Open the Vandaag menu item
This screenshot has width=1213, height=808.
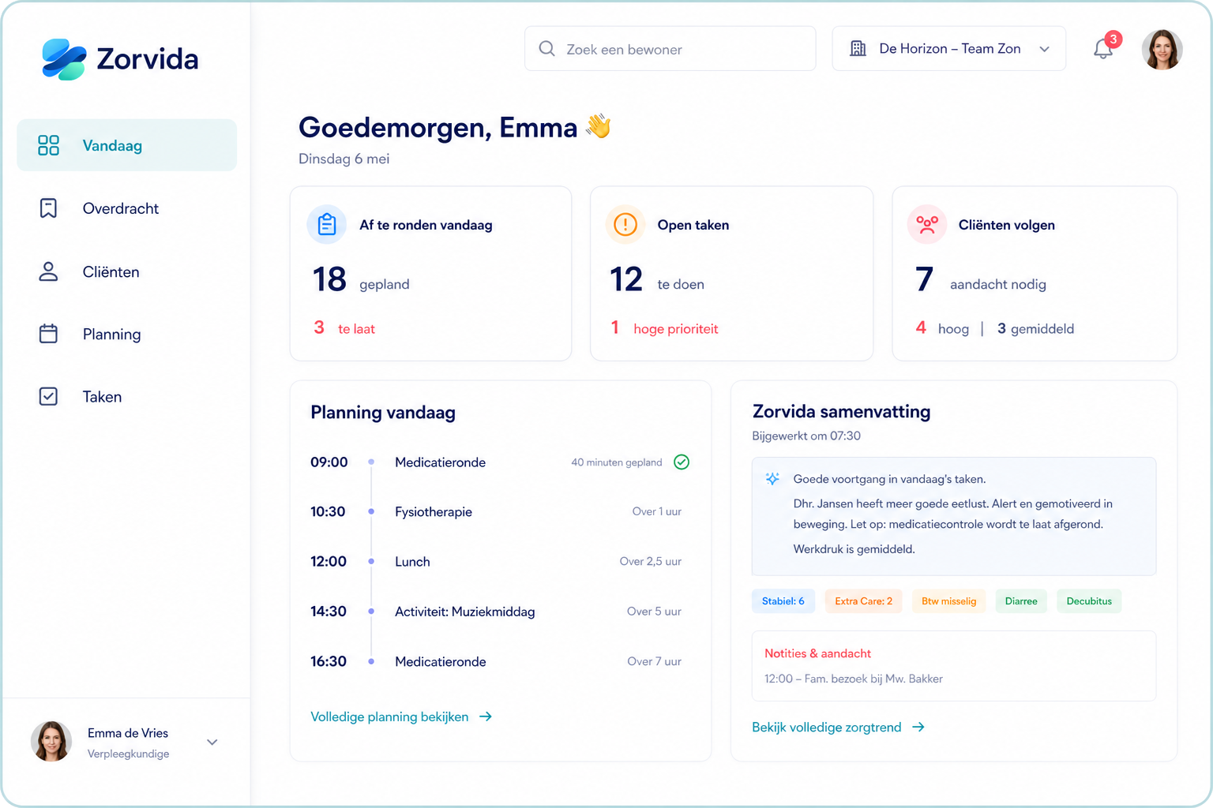point(127,145)
